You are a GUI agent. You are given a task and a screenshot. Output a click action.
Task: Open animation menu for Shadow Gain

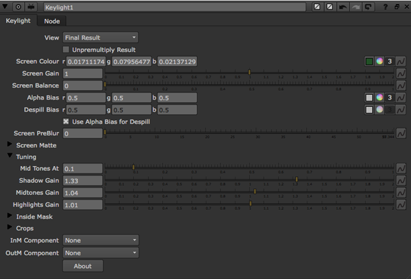(x=401, y=181)
